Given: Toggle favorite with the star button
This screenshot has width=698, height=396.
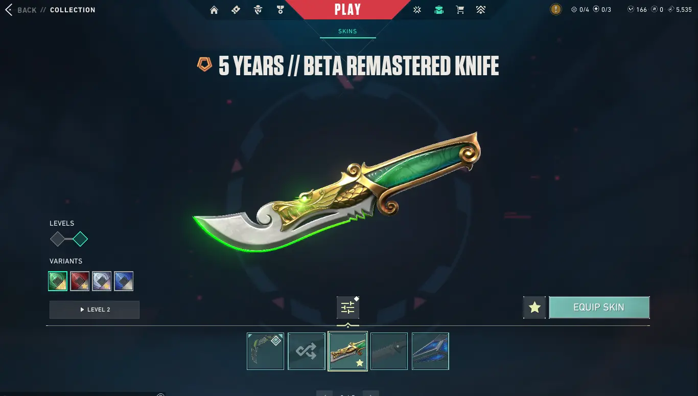Looking at the screenshot, I should tap(534, 307).
